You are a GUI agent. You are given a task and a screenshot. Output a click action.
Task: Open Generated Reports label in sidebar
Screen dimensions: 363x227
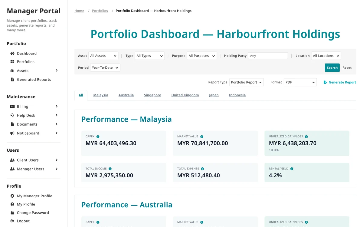point(34,80)
